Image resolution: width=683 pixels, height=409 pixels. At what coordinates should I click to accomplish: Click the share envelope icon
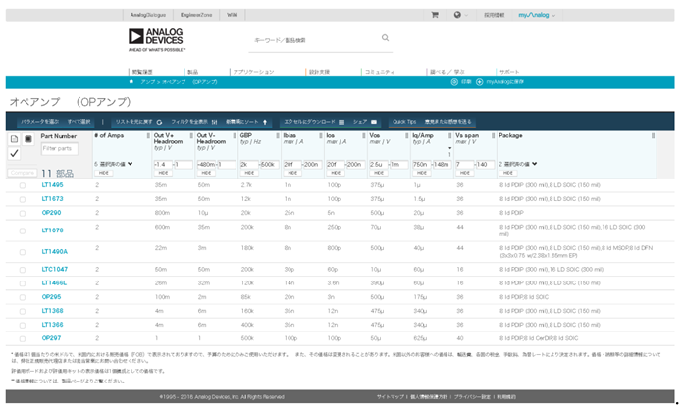pyautogui.click(x=374, y=122)
